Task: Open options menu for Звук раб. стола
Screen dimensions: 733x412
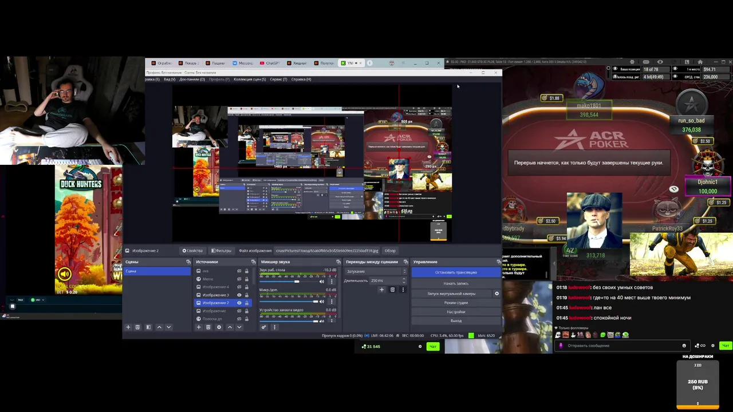Action: point(331,282)
